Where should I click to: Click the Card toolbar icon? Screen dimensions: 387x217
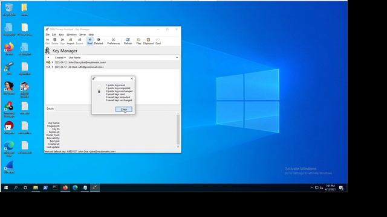(158, 41)
